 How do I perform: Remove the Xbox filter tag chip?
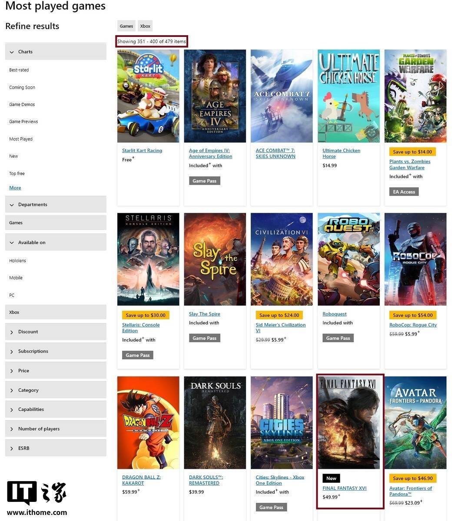[145, 26]
